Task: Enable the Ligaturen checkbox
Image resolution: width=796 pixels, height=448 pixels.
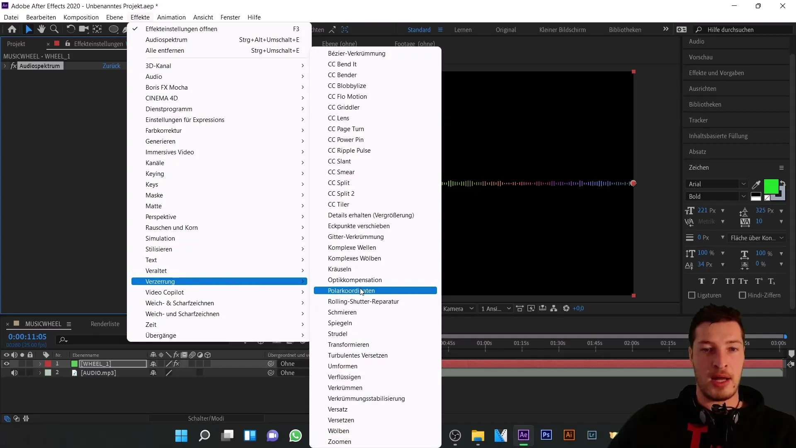Action: (x=692, y=295)
